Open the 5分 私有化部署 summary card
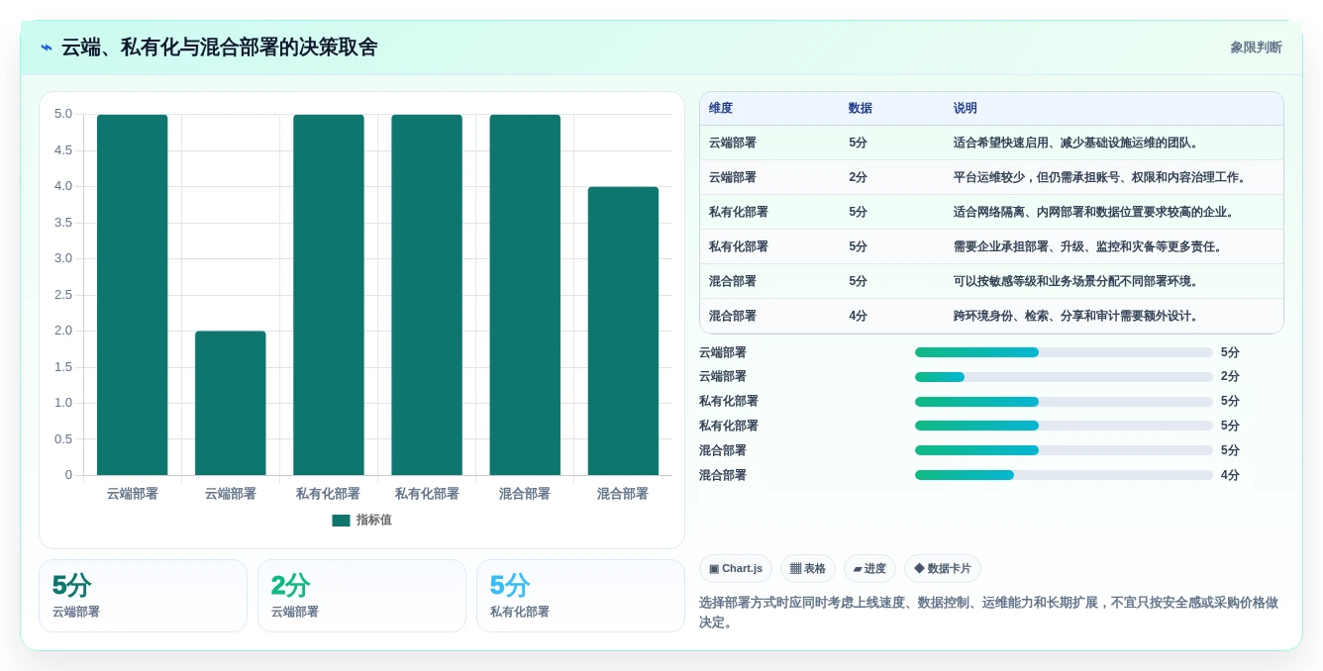 (580, 596)
